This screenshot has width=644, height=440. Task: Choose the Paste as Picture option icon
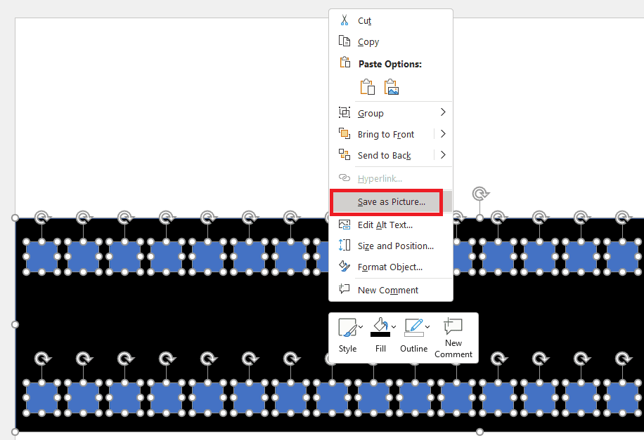click(x=392, y=87)
